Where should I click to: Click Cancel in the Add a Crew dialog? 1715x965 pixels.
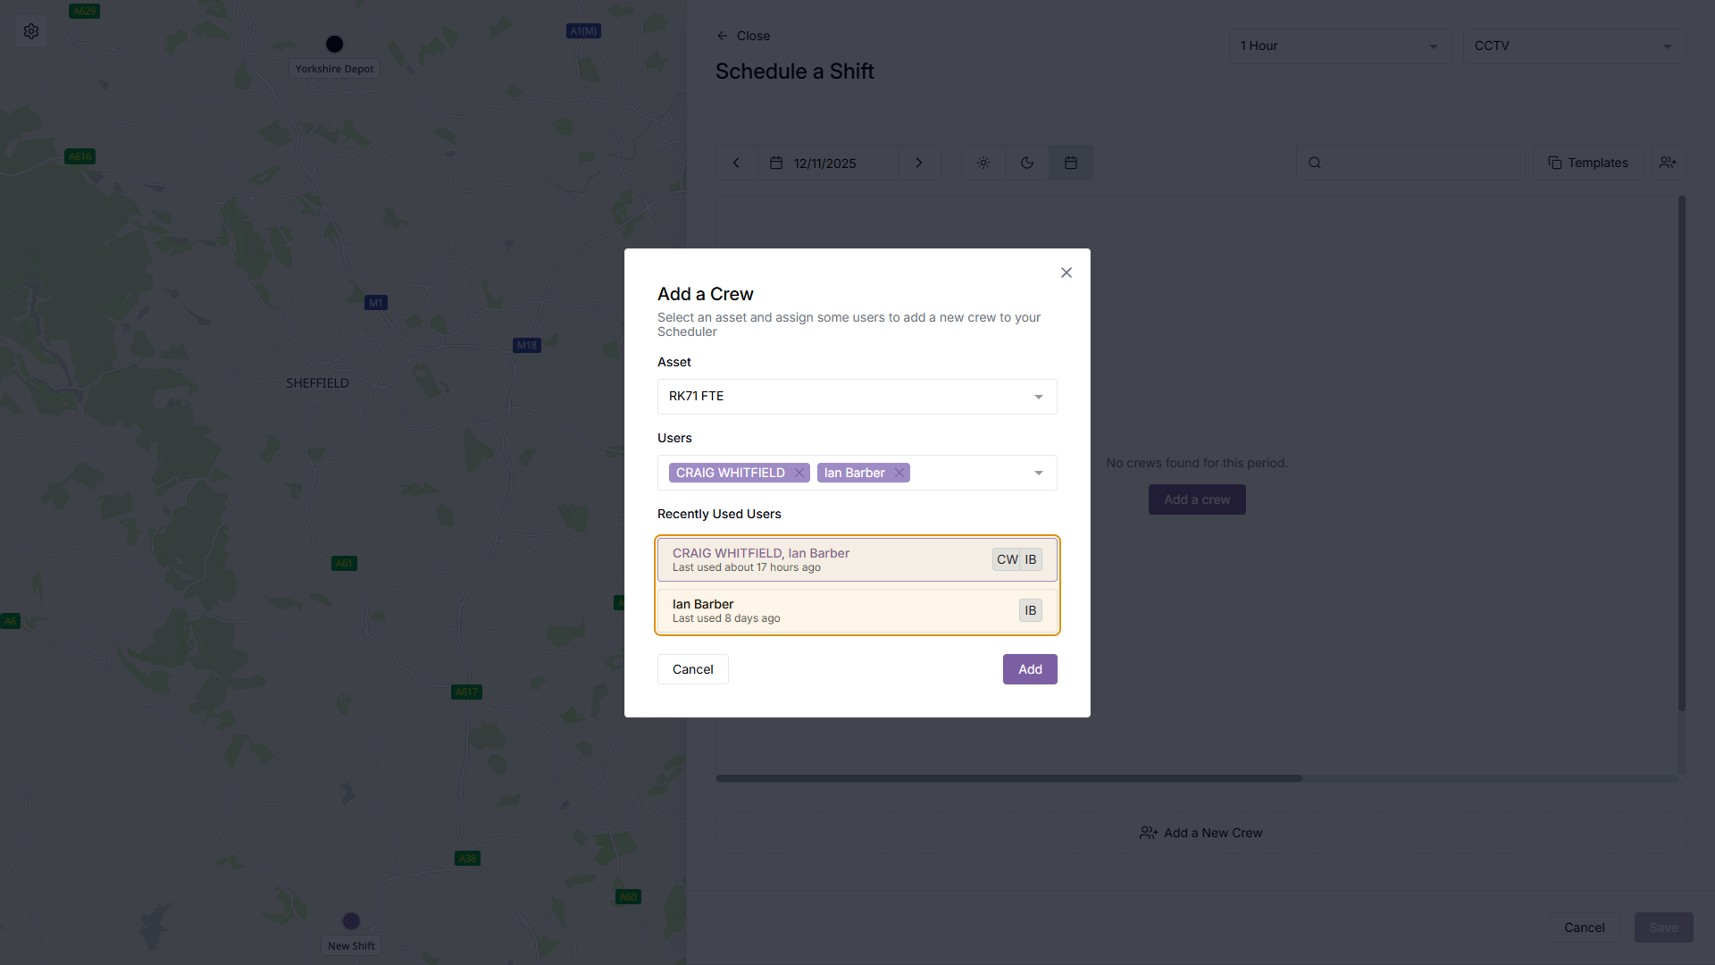click(692, 669)
